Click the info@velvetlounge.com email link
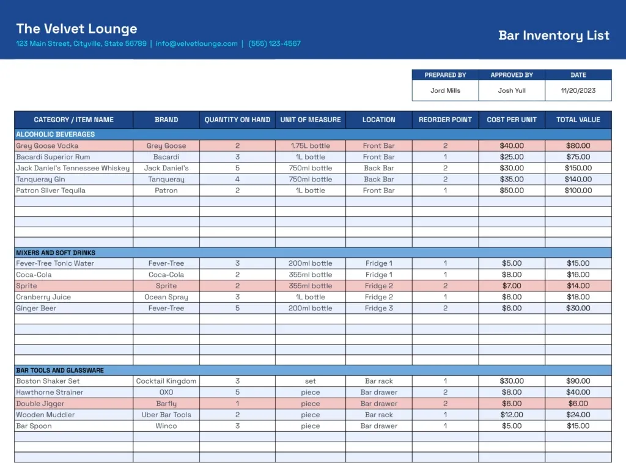 [x=196, y=43]
